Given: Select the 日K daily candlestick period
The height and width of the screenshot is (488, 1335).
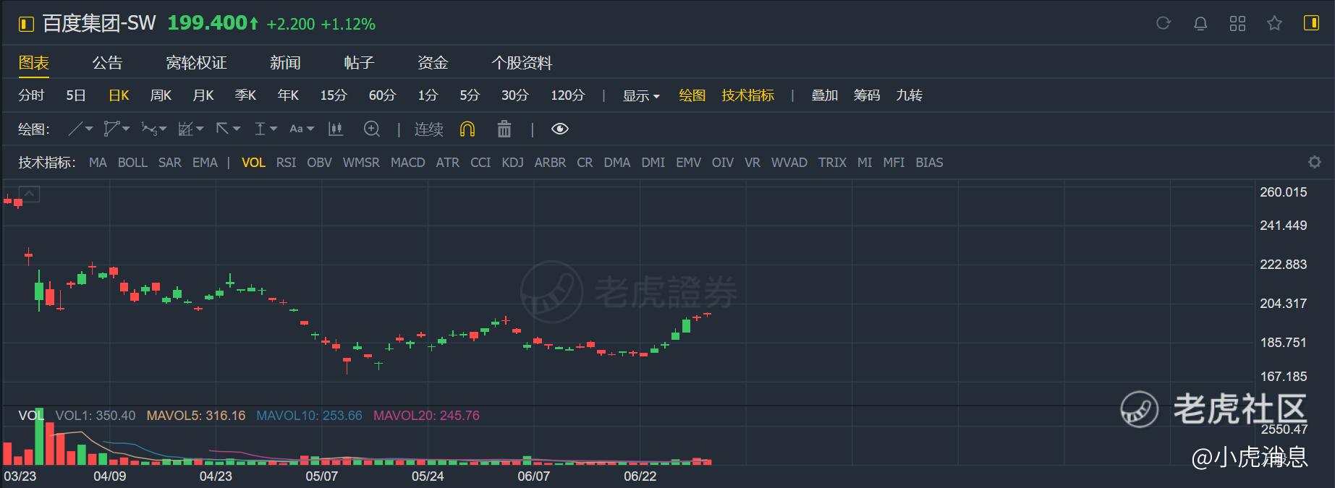Looking at the screenshot, I should (x=119, y=95).
